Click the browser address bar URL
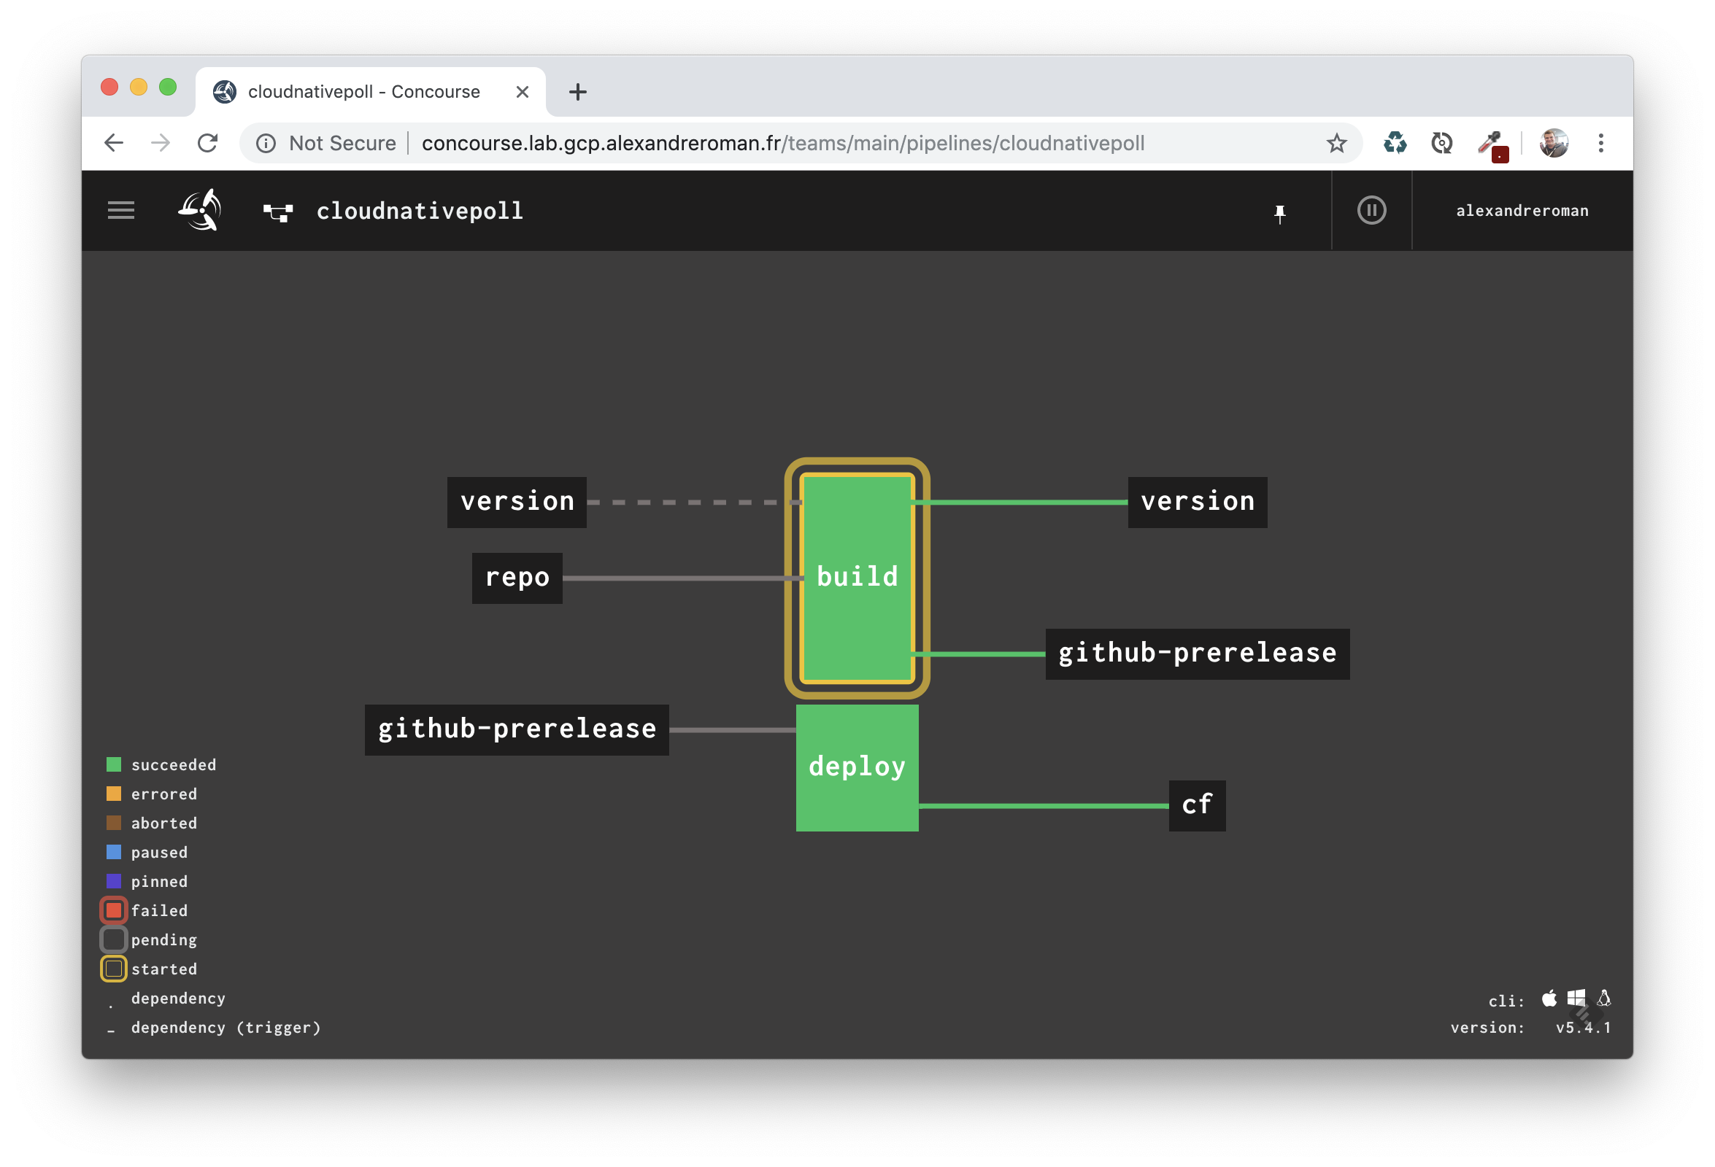Viewport: 1715px width, 1167px height. (782, 143)
